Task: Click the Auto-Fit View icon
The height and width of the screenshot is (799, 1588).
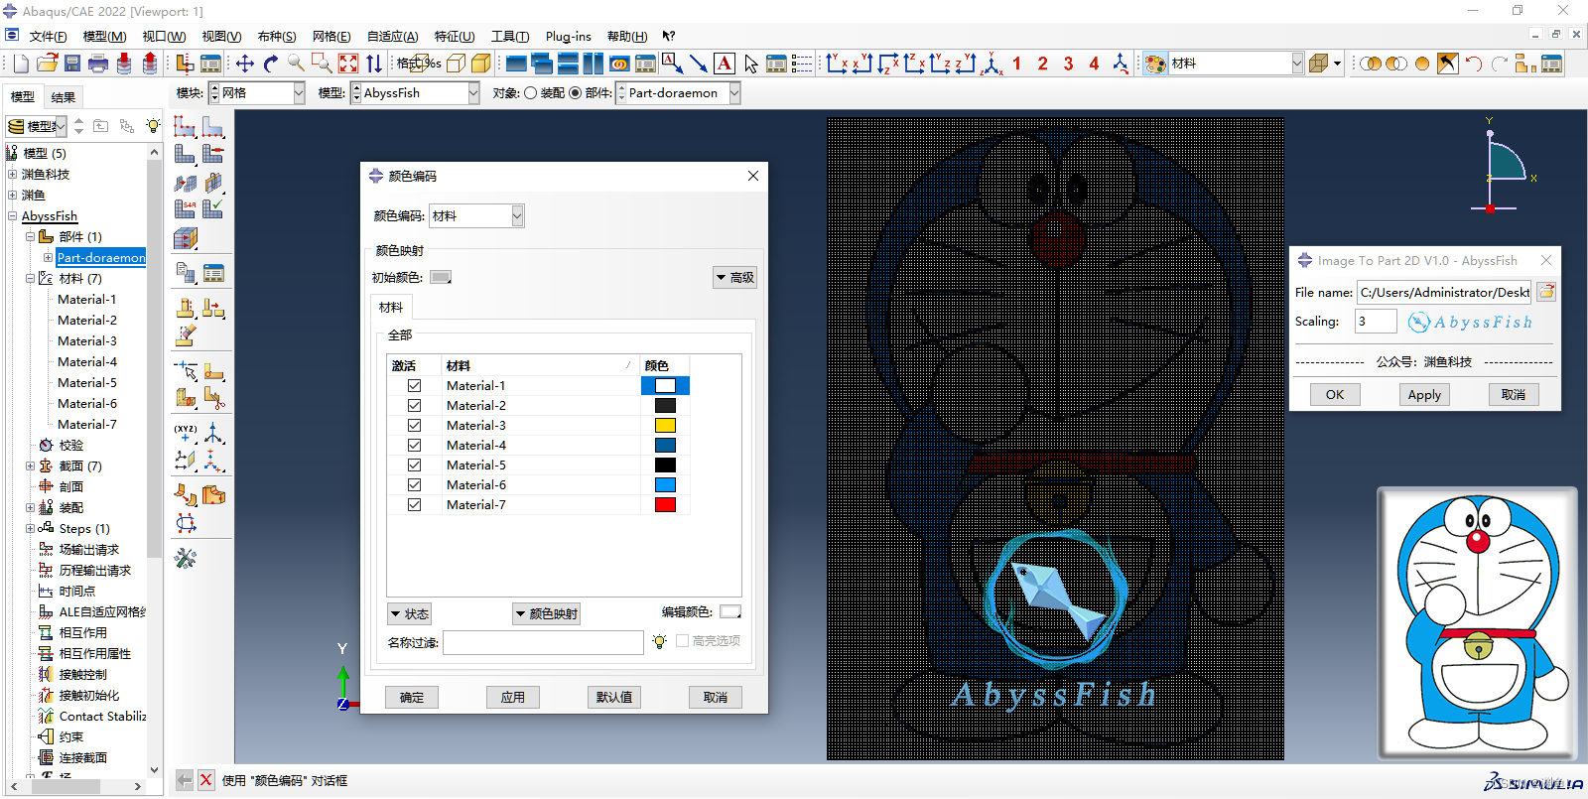Action: (348, 64)
